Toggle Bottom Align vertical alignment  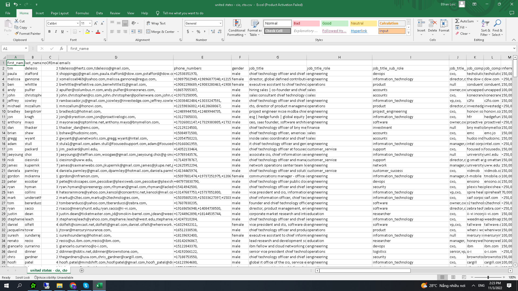point(125,23)
